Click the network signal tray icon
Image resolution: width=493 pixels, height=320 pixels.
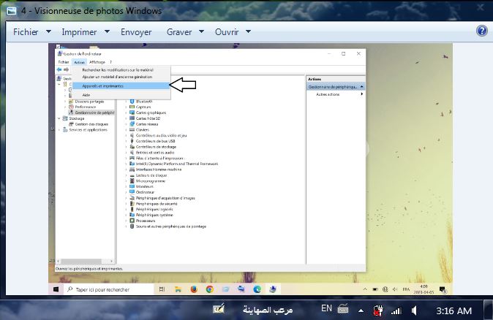coord(396,311)
